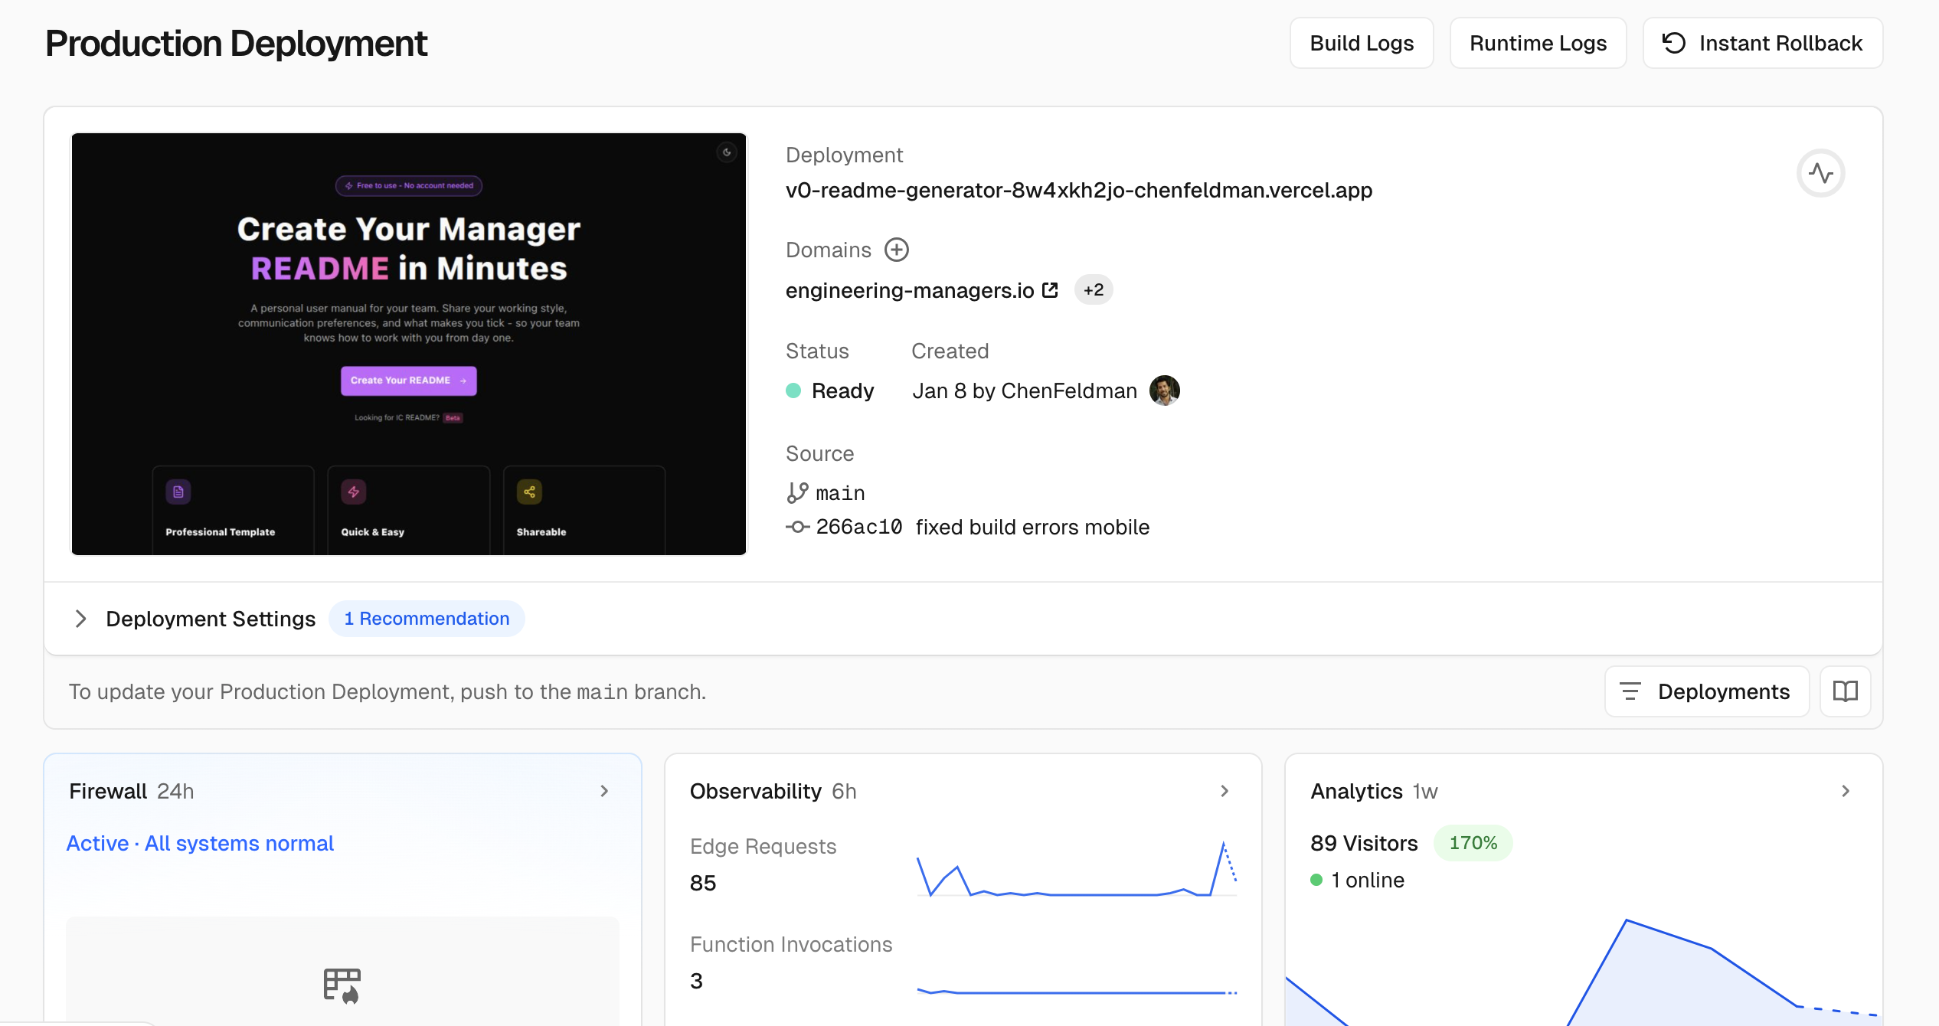The height and width of the screenshot is (1026, 1939).
Task: Select the git branch icon beside main
Action: [797, 492]
